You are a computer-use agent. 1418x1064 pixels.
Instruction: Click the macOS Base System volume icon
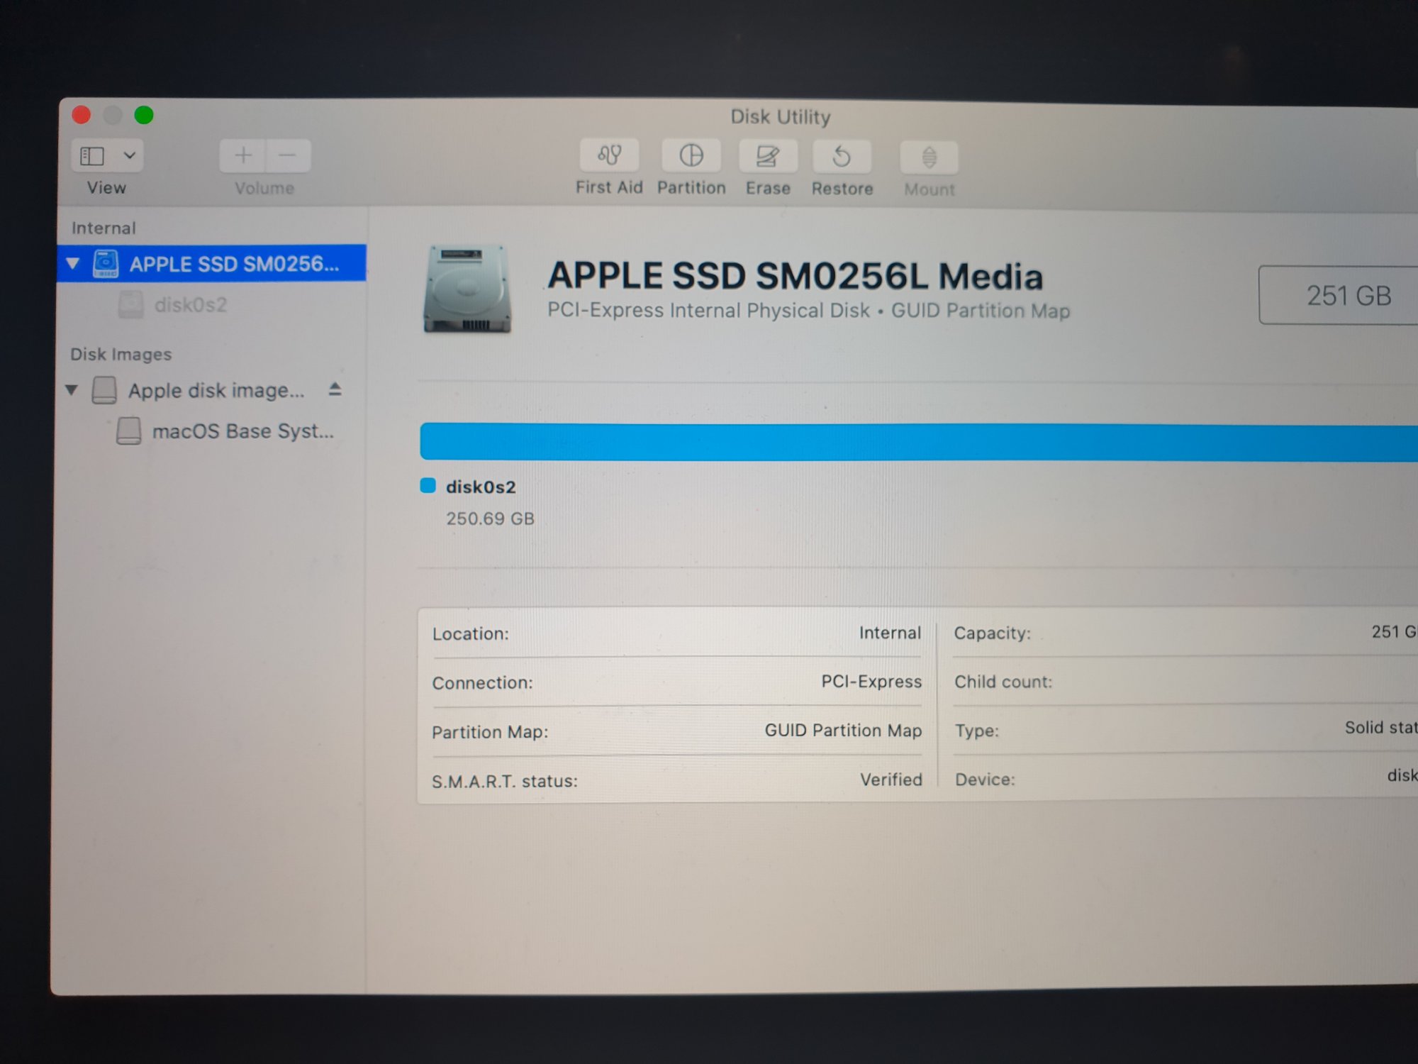[x=128, y=431]
